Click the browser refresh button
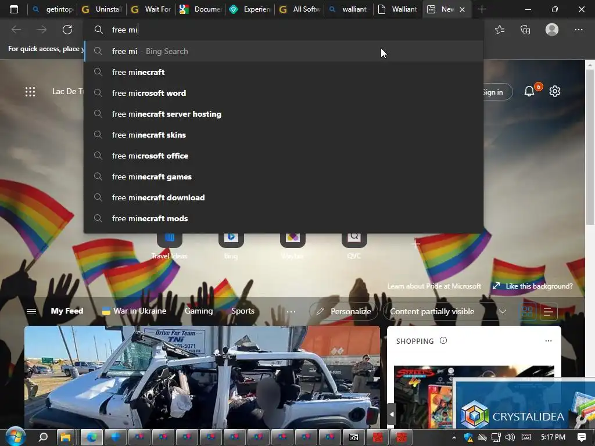 67,30
